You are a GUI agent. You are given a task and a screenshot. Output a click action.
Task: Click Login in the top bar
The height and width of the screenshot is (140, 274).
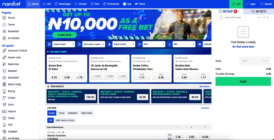(250, 4)
